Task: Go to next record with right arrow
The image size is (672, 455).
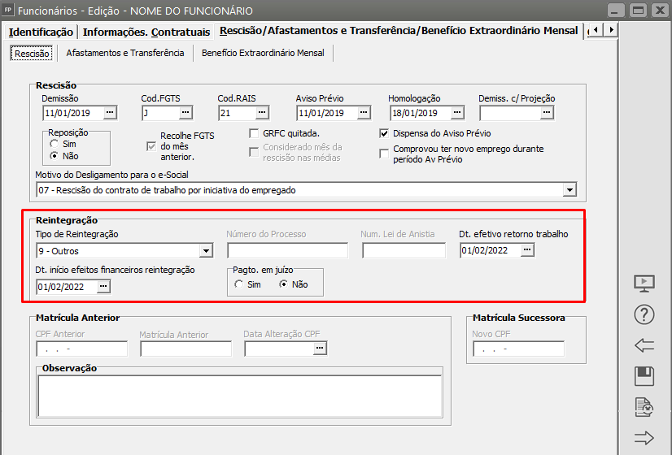Action: (644, 438)
